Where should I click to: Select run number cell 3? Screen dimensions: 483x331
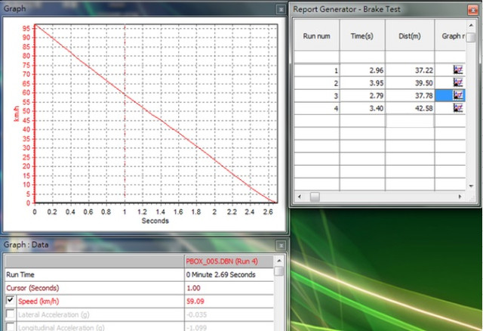point(317,96)
